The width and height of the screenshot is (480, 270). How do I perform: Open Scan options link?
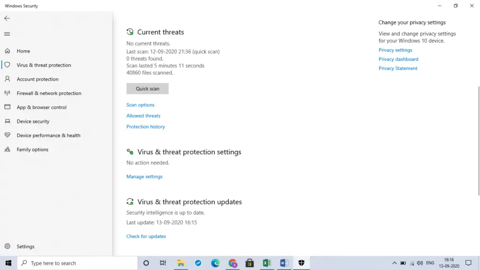click(140, 105)
